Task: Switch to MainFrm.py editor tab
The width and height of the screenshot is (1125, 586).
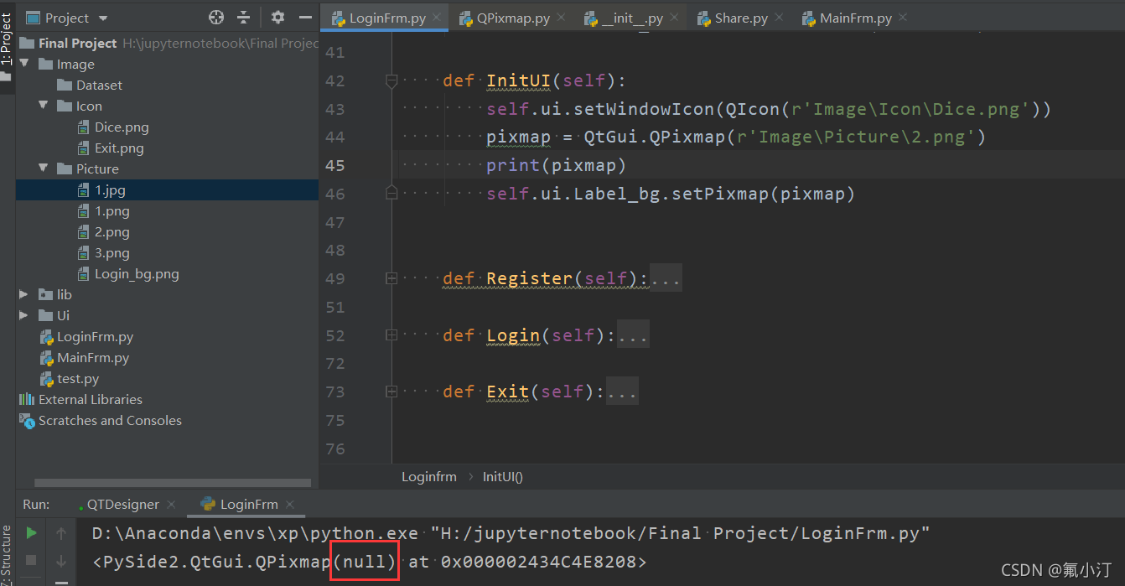Action: click(x=856, y=18)
